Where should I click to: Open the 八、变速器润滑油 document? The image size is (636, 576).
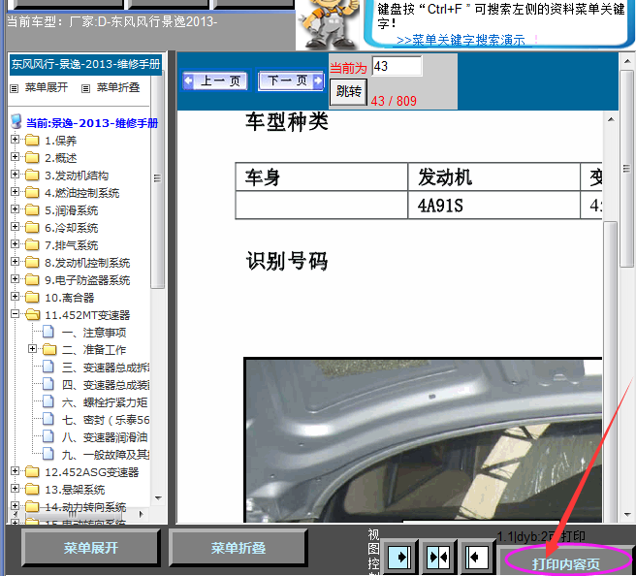[105, 437]
